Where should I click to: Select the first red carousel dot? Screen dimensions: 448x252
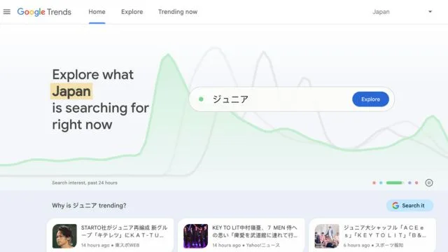pyautogui.click(x=374, y=183)
